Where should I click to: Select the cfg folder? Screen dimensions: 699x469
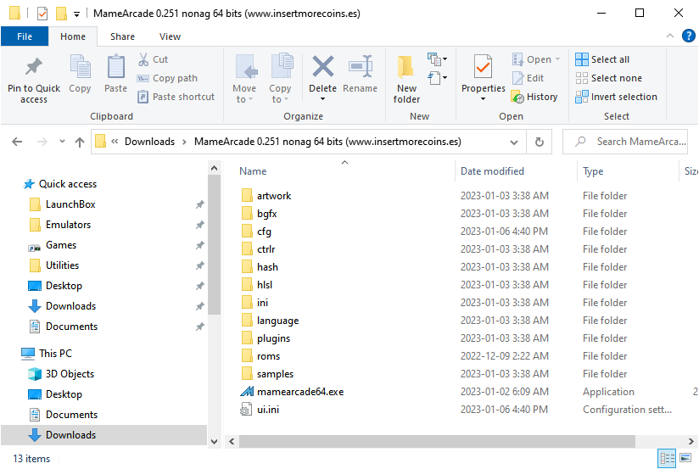256,232
